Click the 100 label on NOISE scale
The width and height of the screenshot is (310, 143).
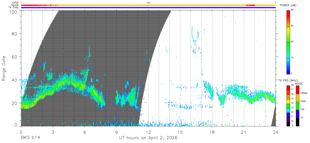[302, 109]
